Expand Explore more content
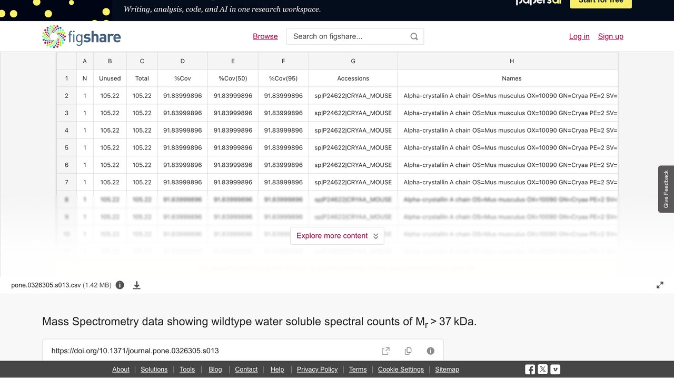The image size is (674, 379). coord(337,236)
